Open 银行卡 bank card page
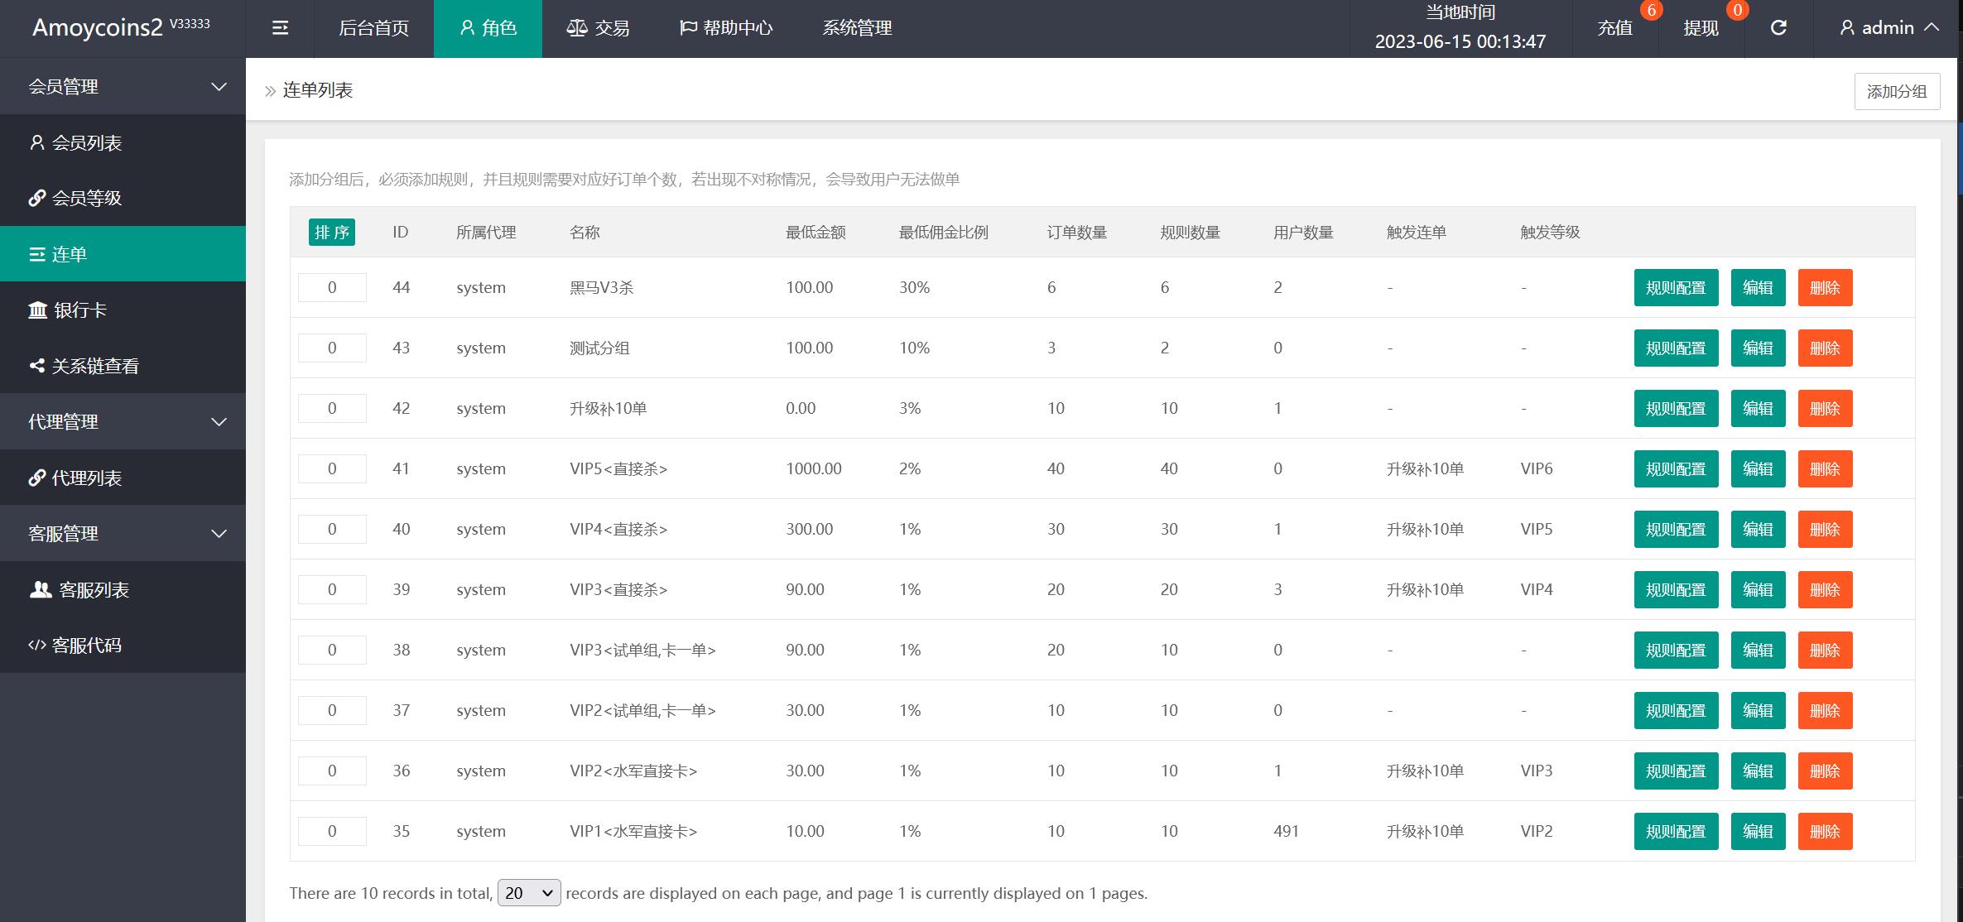 (x=79, y=310)
